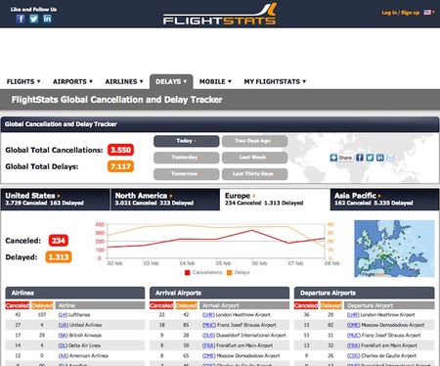Open the LinkedIn icon in the header

47,19
